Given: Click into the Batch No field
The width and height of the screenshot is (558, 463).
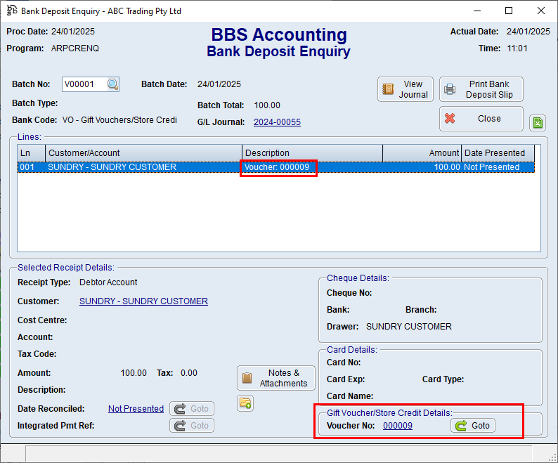Looking at the screenshot, I should pyautogui.click(x=84, y=84).
